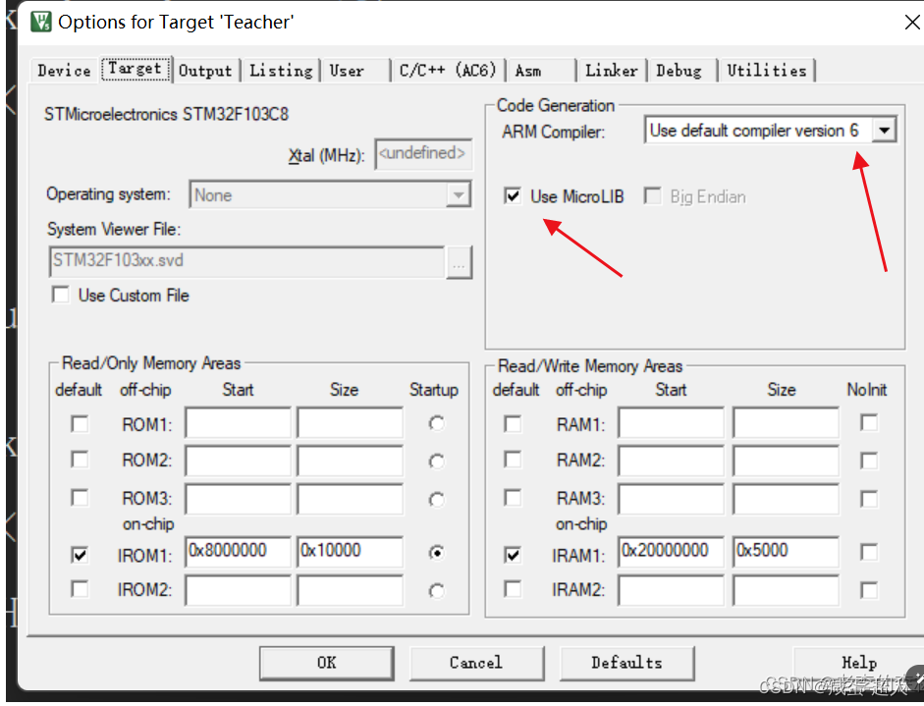Go to the Listing tab
The height and width of the screenshot is (706, 924).
point(281,71)
